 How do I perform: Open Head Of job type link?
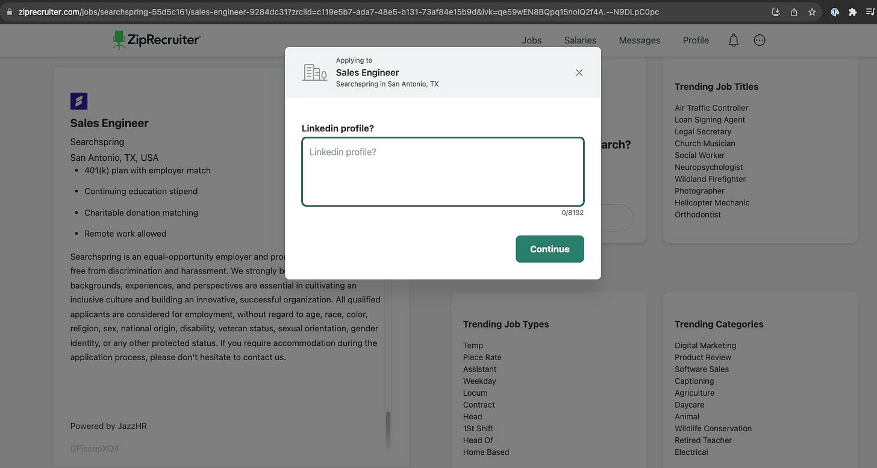478,440
